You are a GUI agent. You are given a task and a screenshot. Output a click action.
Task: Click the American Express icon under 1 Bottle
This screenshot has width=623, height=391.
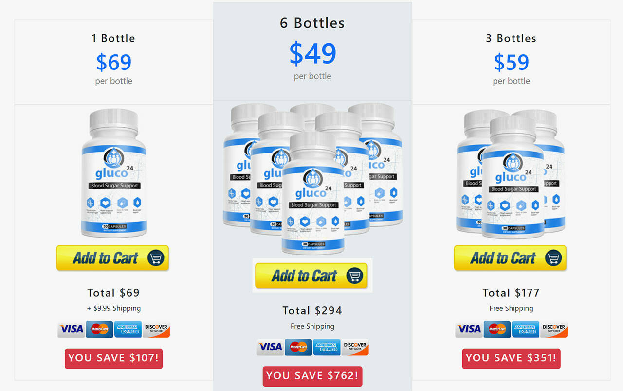pos(128,329)
